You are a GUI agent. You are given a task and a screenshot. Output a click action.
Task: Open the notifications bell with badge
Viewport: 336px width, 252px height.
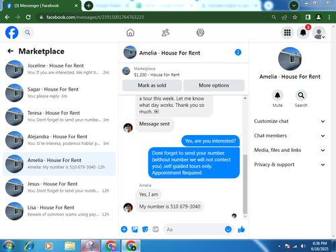point(303,33)
